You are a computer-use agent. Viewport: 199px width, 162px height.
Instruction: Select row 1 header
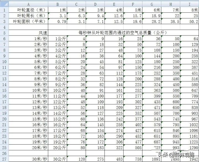(x=4, y=10)
